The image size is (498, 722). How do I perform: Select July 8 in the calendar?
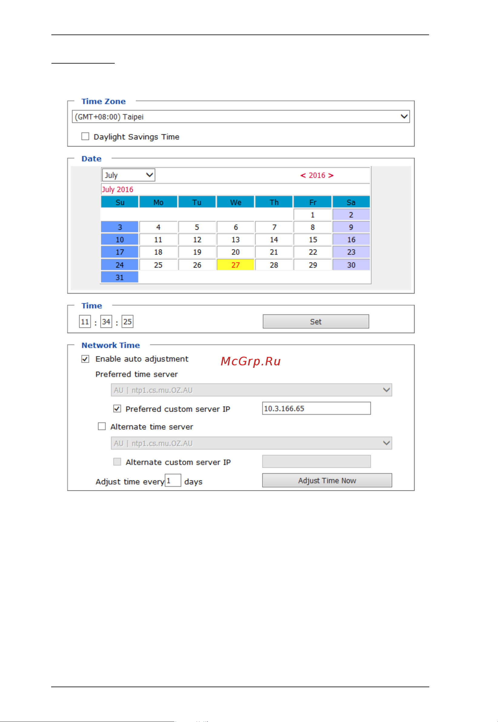[x=312, y=227]
